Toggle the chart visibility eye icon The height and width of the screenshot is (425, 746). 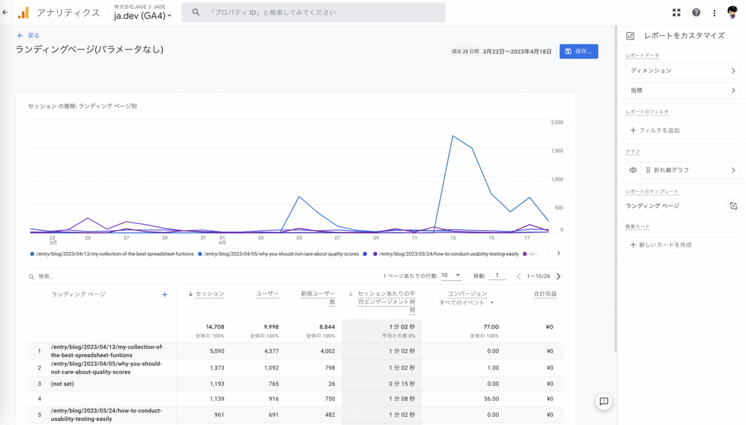(633, 170)
